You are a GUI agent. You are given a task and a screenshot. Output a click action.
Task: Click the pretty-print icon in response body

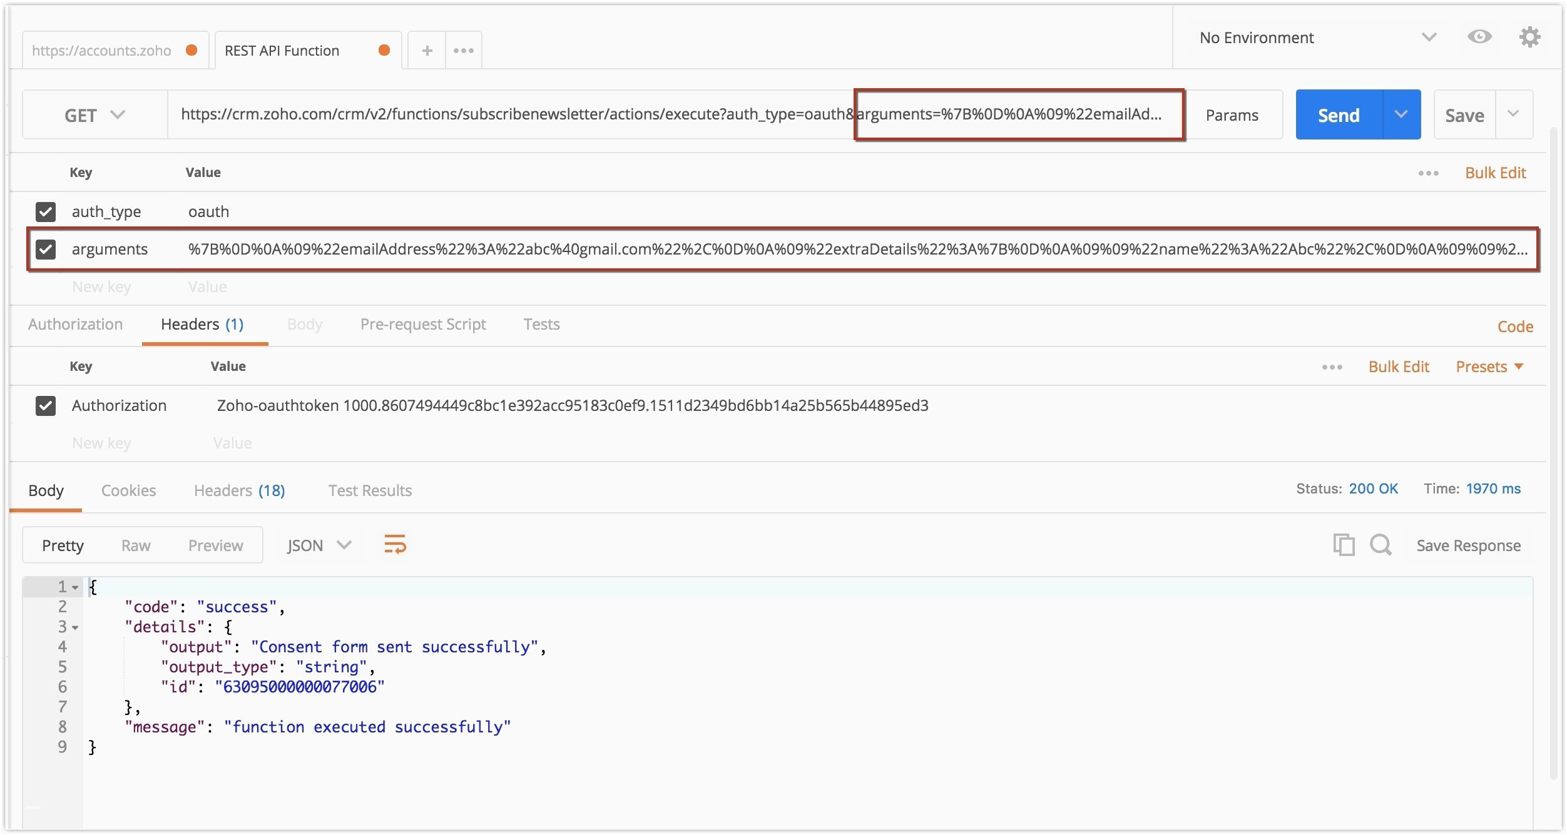coord(394,545)
